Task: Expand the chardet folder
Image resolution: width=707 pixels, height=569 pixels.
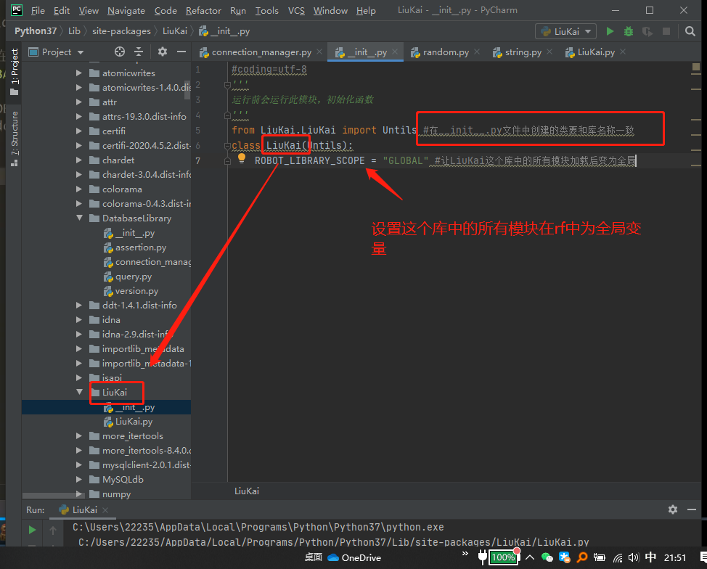Action: [79, 160]
